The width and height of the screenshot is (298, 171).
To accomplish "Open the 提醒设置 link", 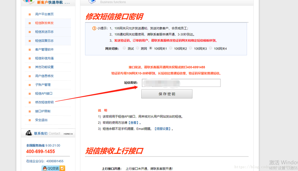I will 163,129.
